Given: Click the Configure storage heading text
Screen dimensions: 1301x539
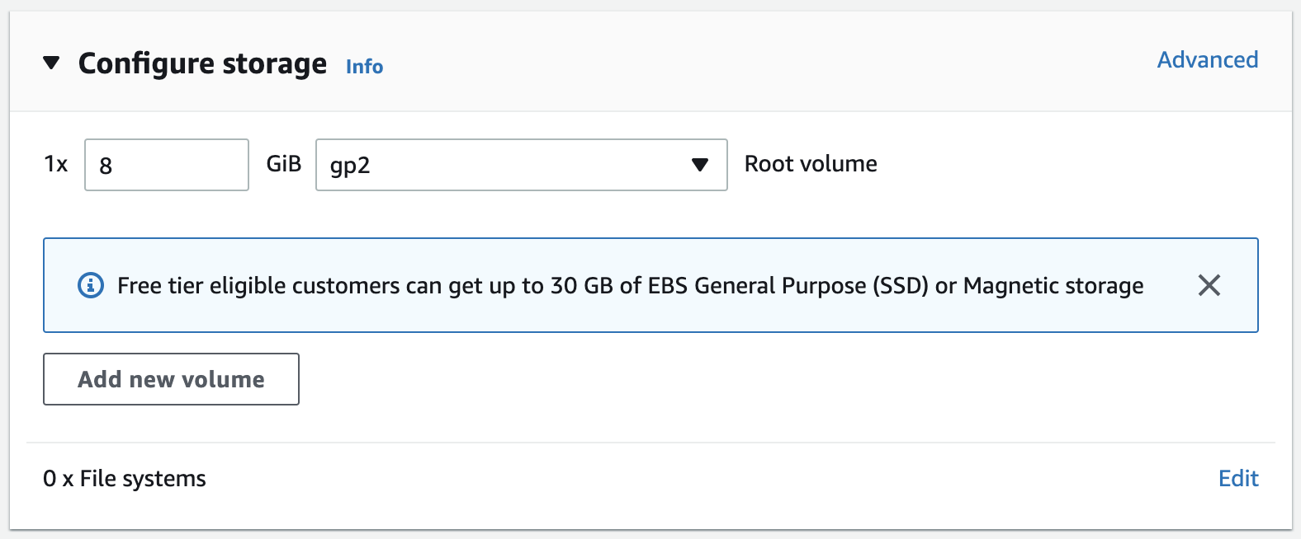Looking at the screenshot, I should click(202, 63).
